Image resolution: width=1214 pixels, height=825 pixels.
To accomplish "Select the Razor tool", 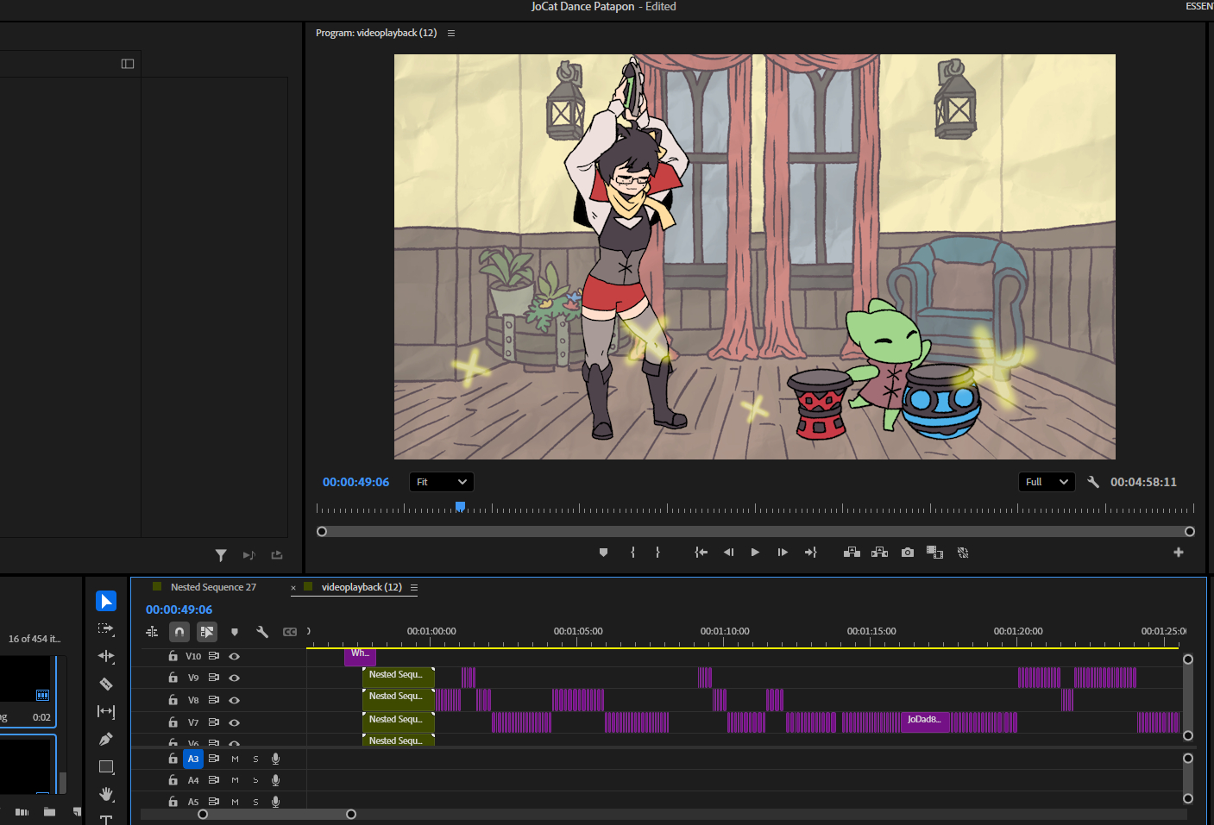I will point(106,684).
